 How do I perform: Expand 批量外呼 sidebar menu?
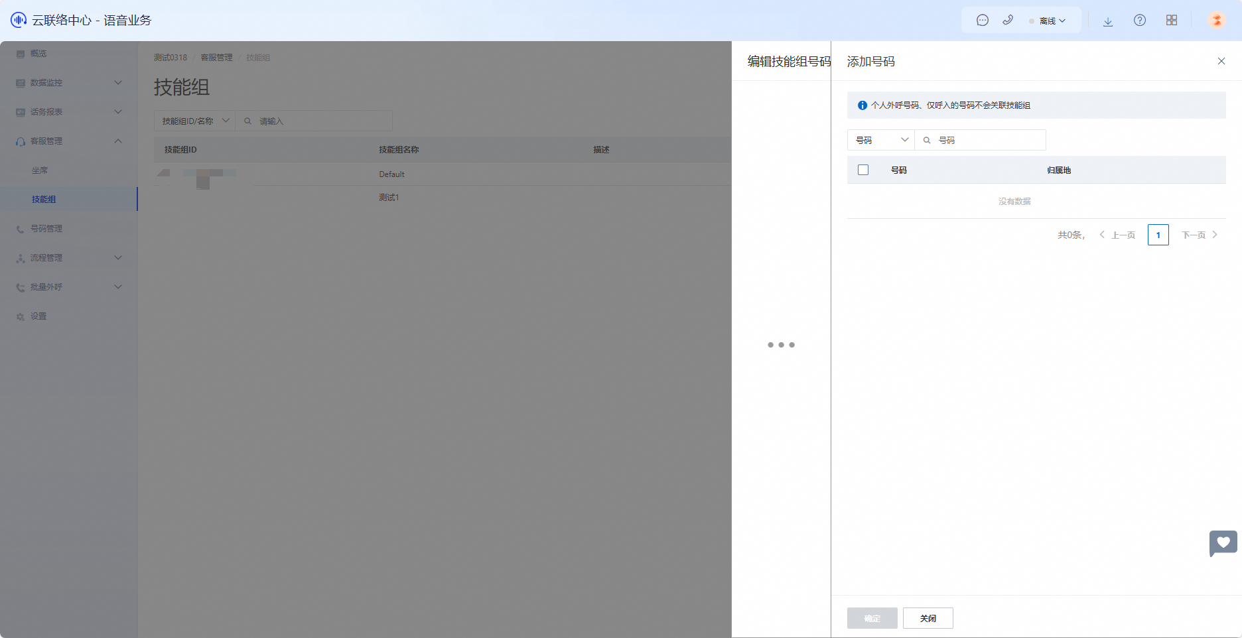click(69, 287)
